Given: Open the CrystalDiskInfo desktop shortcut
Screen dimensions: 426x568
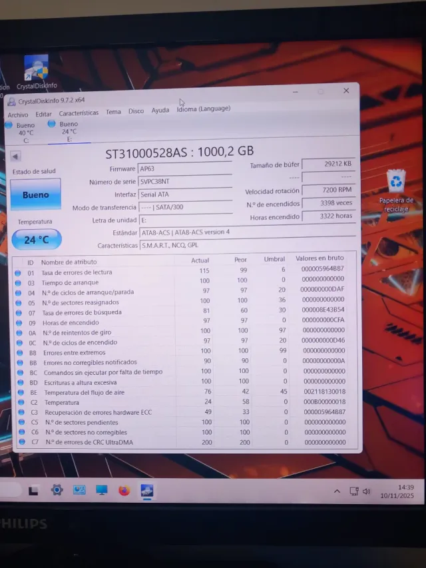Looking at the screenshot, I should tap(37, 72).
